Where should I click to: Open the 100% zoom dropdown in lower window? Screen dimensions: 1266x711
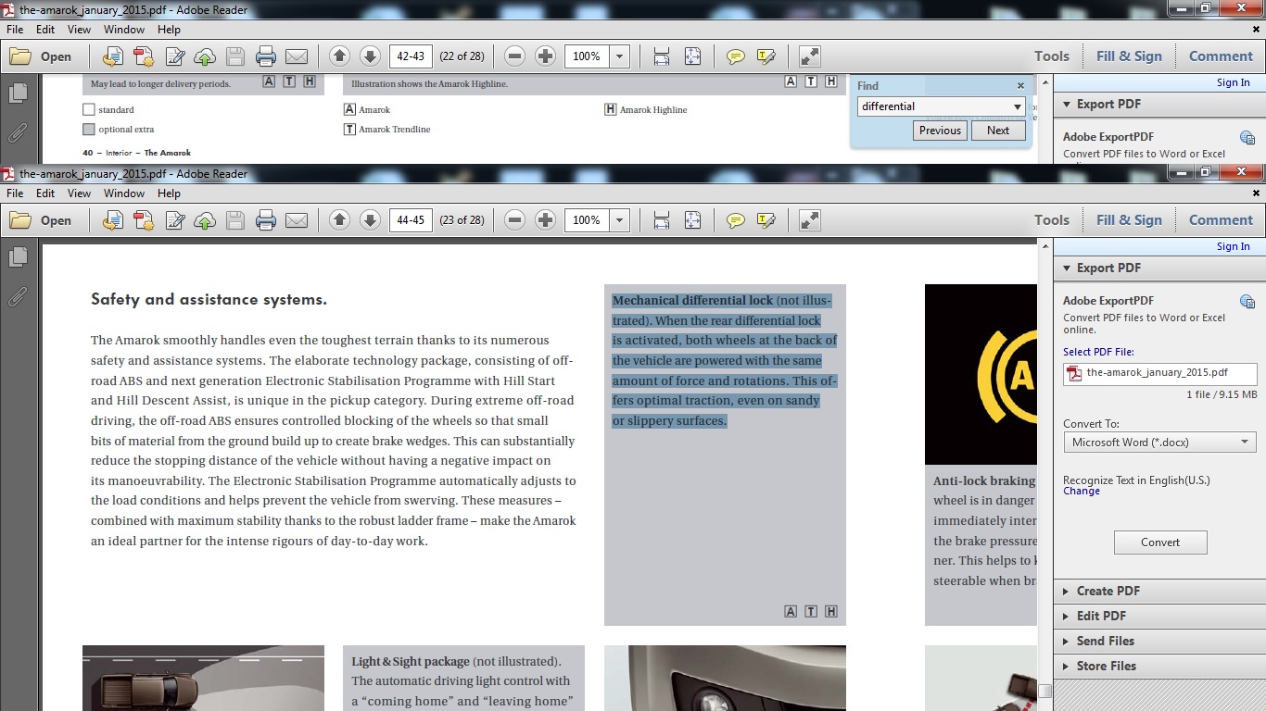(x=619, y=220)
